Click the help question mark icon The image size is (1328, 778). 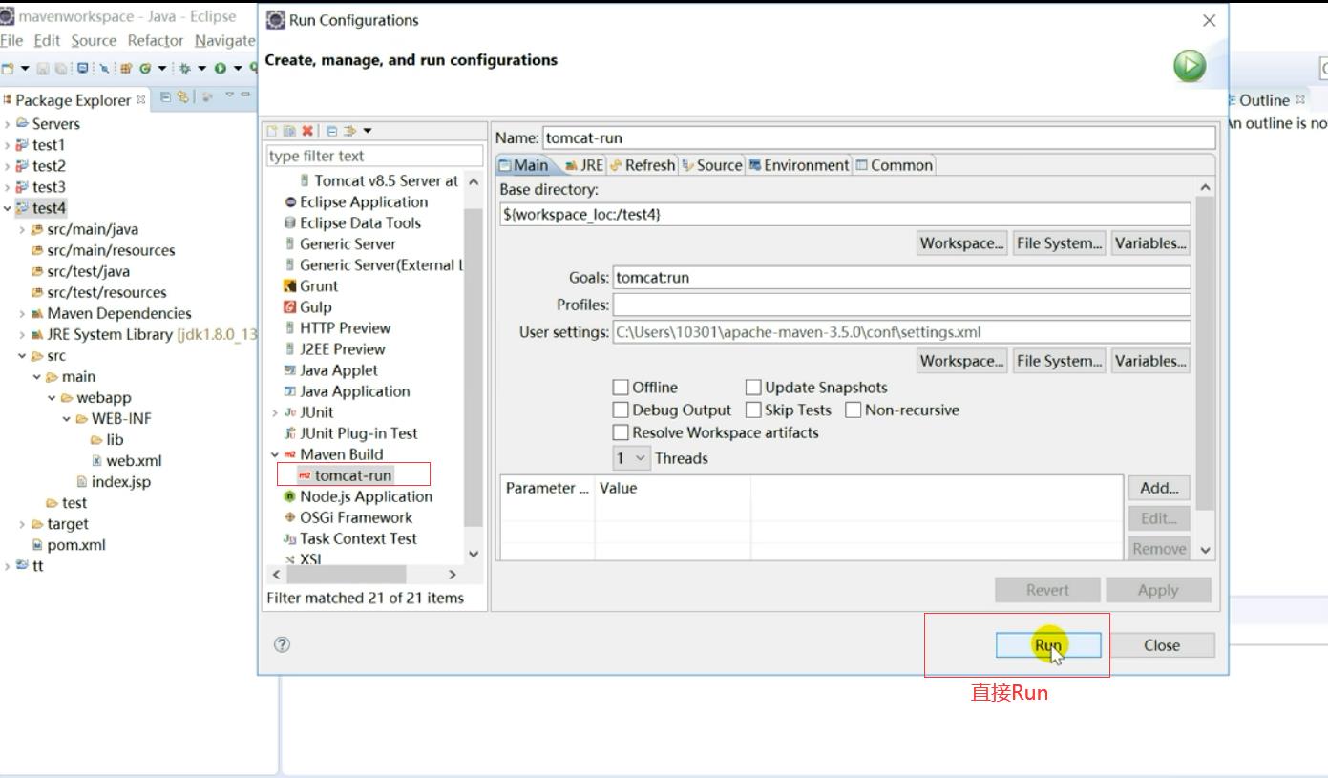(x=282, y=644)
